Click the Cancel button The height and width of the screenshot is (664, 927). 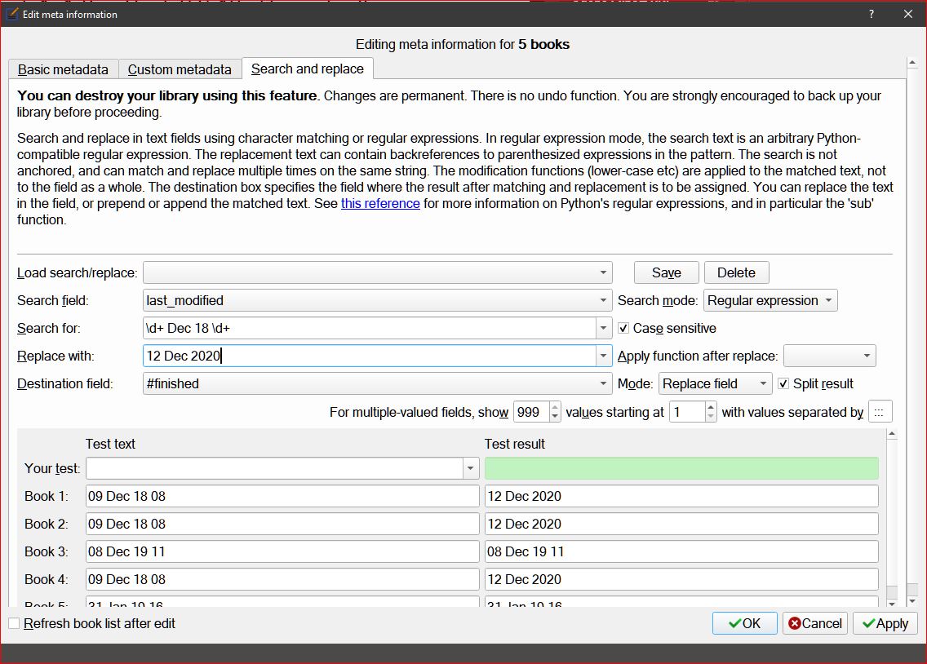(815, 623)
